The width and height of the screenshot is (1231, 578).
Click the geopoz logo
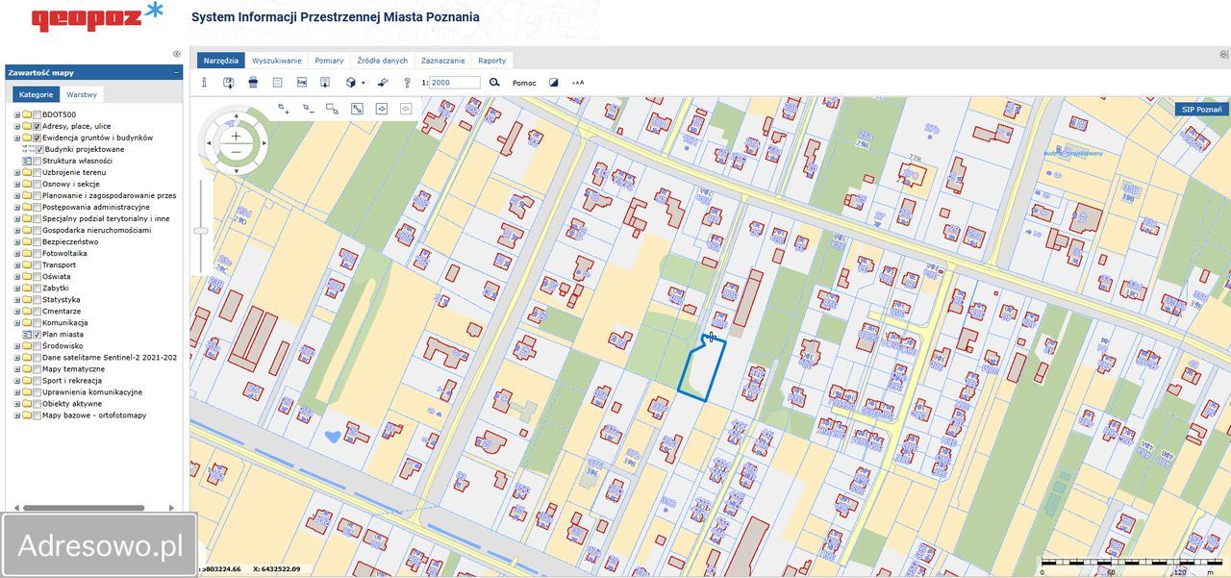point(97,17)
